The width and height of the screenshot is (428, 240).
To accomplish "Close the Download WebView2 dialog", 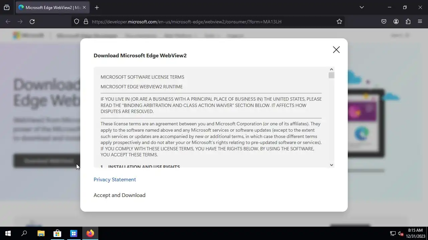I will tap(336, 50).
